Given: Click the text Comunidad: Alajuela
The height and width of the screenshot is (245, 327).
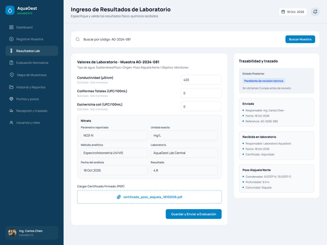Looking at the screenshot, I should [x=258, y=187].
